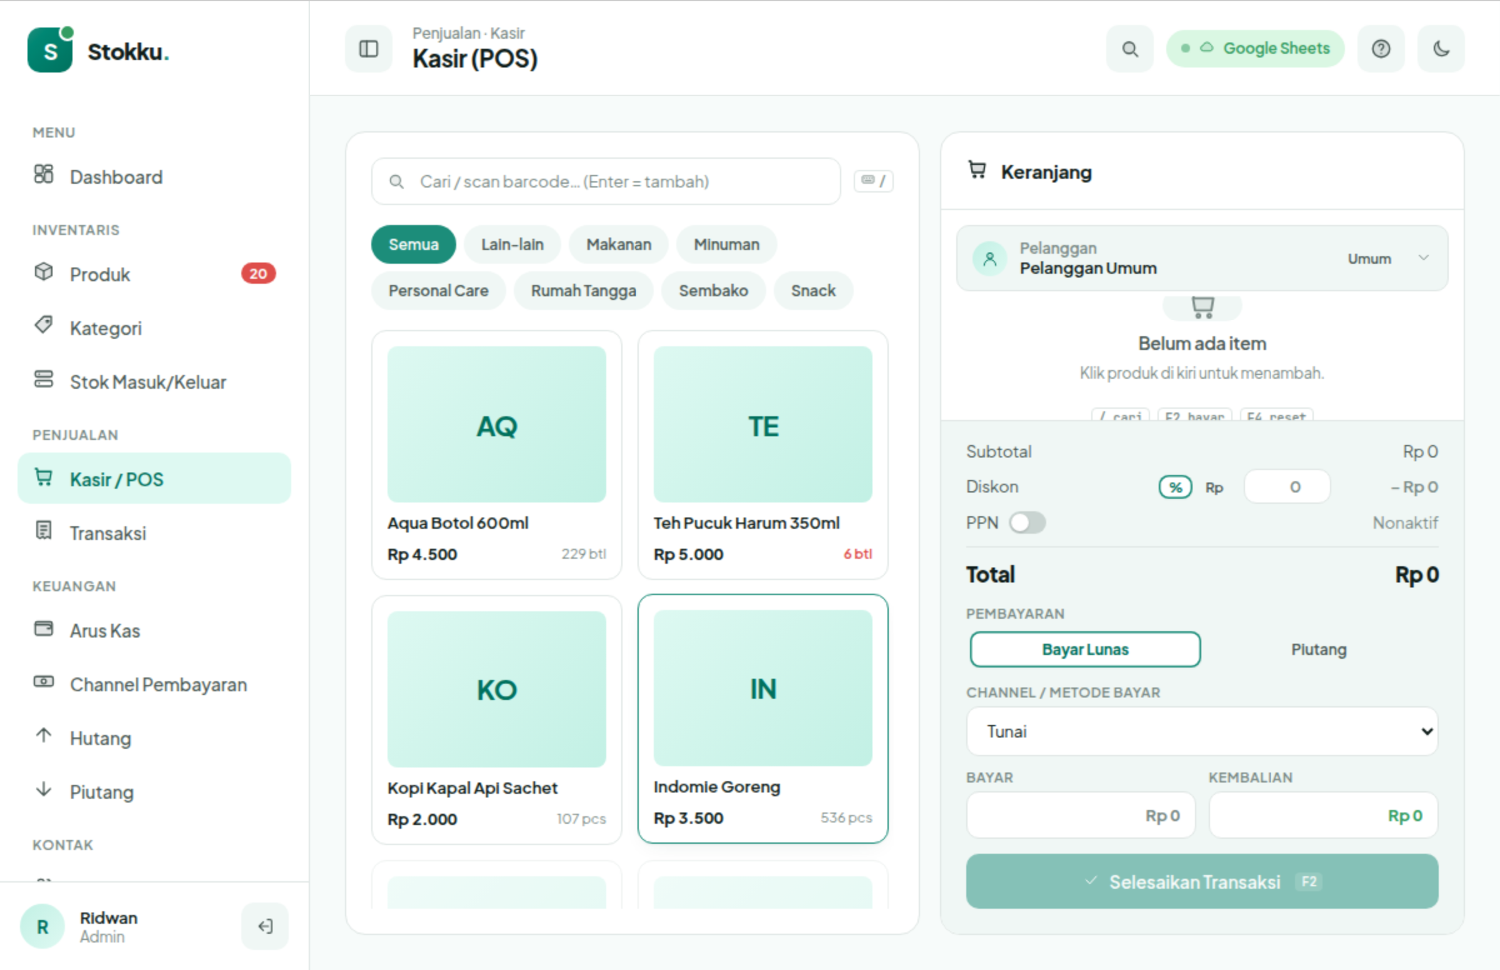Click Selesaikan Transaksi button
1500x970 pixels.
click(x=1201, y=881)
